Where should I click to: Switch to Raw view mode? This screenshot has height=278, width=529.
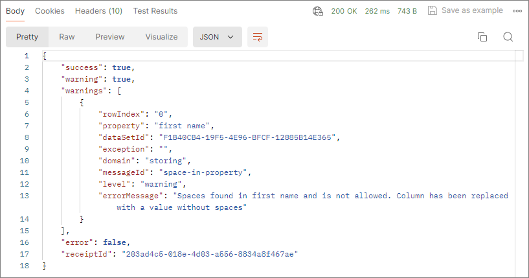coord(67,37)
